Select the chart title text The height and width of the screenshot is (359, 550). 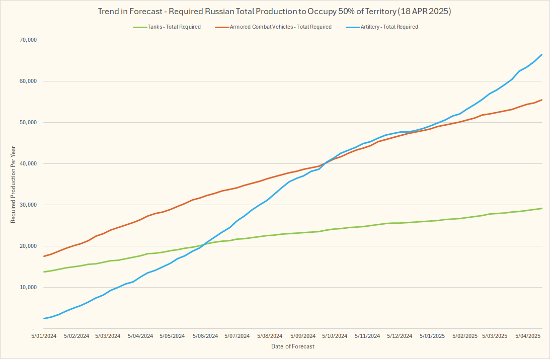coord(274,11)
